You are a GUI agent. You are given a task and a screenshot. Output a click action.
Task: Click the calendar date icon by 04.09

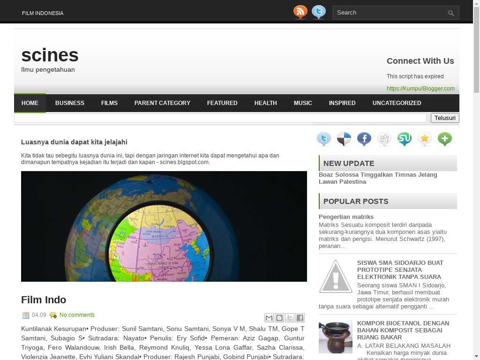(x=26, y=315)
